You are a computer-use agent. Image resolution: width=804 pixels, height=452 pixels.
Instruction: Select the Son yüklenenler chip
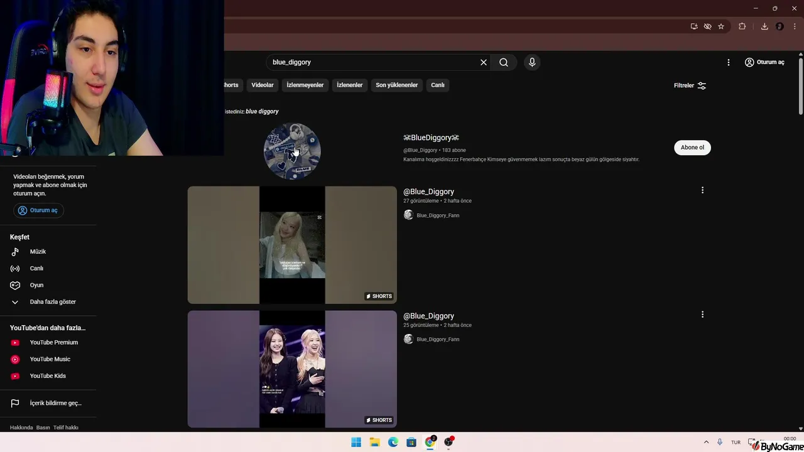point(397,85)
